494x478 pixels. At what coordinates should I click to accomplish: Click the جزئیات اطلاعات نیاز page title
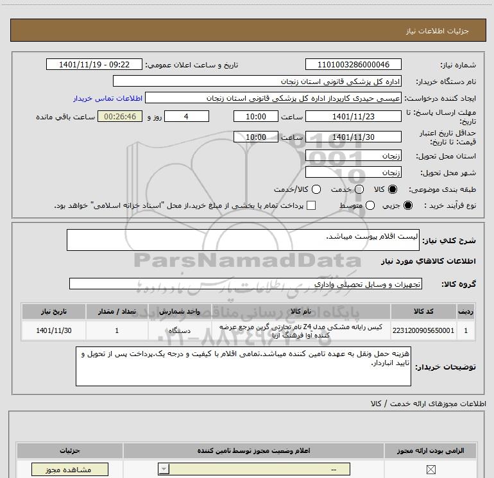437,31
